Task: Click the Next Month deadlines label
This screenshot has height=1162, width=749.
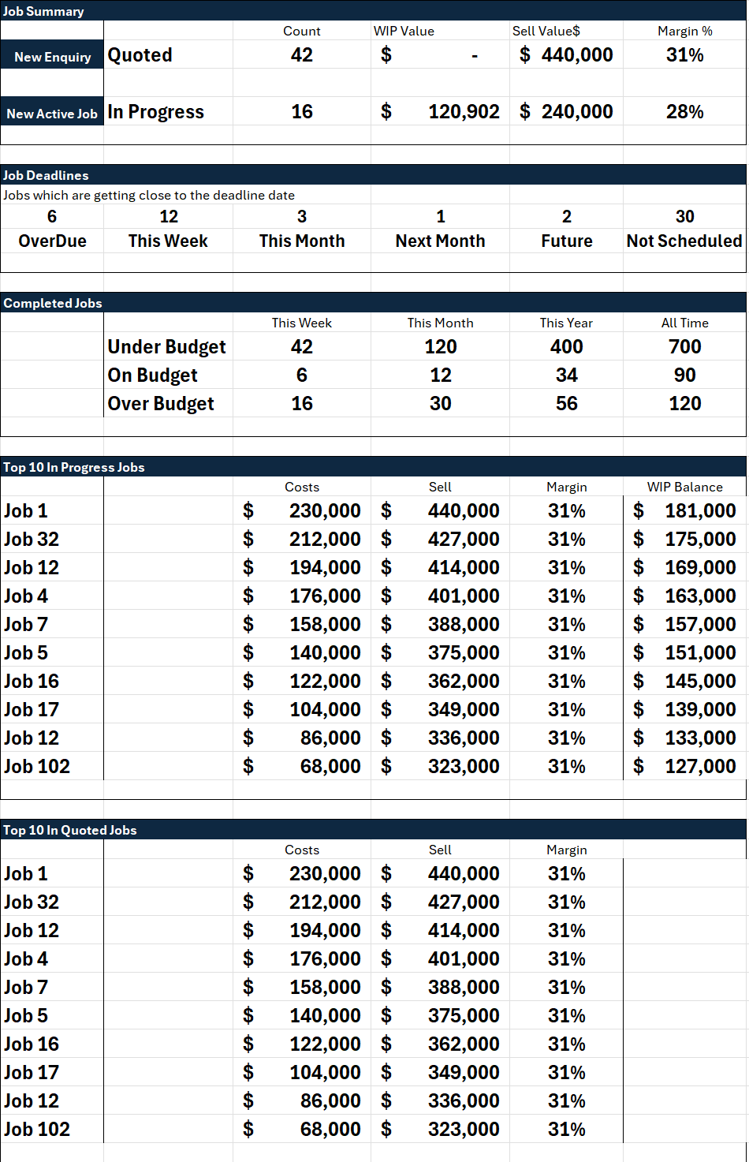Action: (x=440, y=241)
